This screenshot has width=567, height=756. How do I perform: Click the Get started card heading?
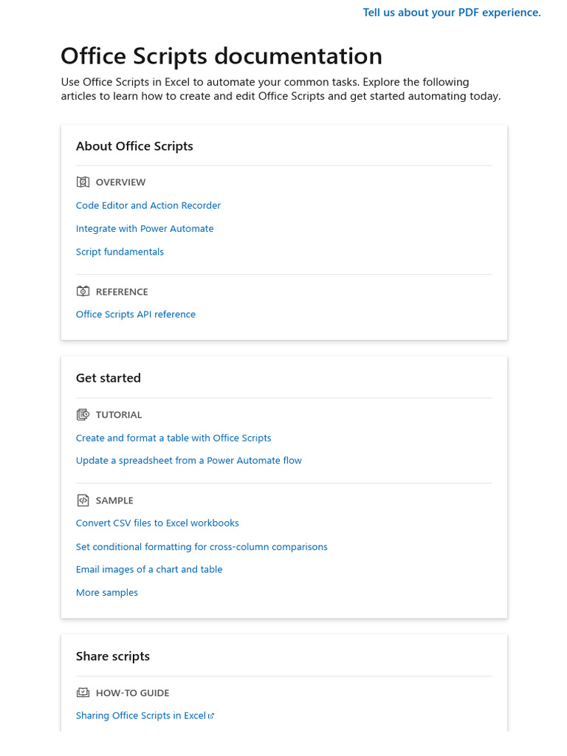[109, 378]
